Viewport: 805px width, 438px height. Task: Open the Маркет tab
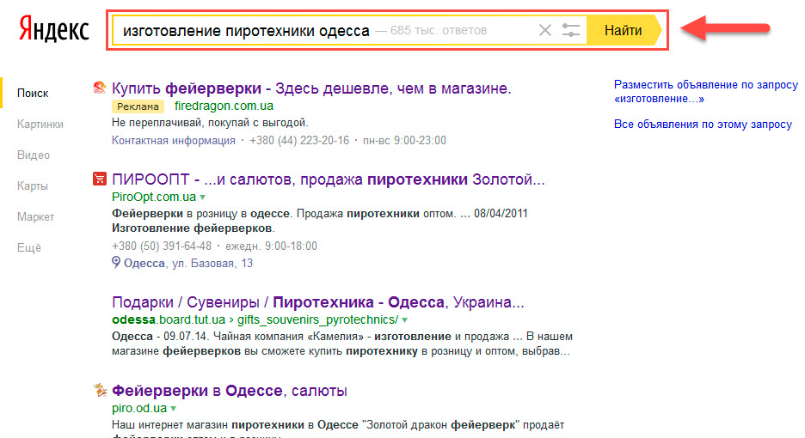click(x=35, y=217)
